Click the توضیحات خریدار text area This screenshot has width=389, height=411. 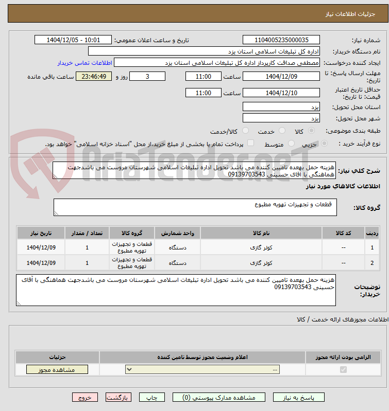click(x=176, y=290)
